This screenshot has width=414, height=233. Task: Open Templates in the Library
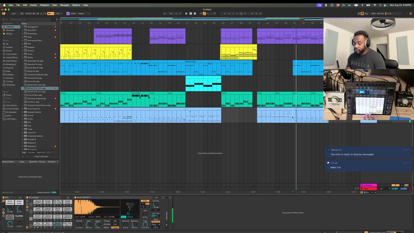[10, 85]
